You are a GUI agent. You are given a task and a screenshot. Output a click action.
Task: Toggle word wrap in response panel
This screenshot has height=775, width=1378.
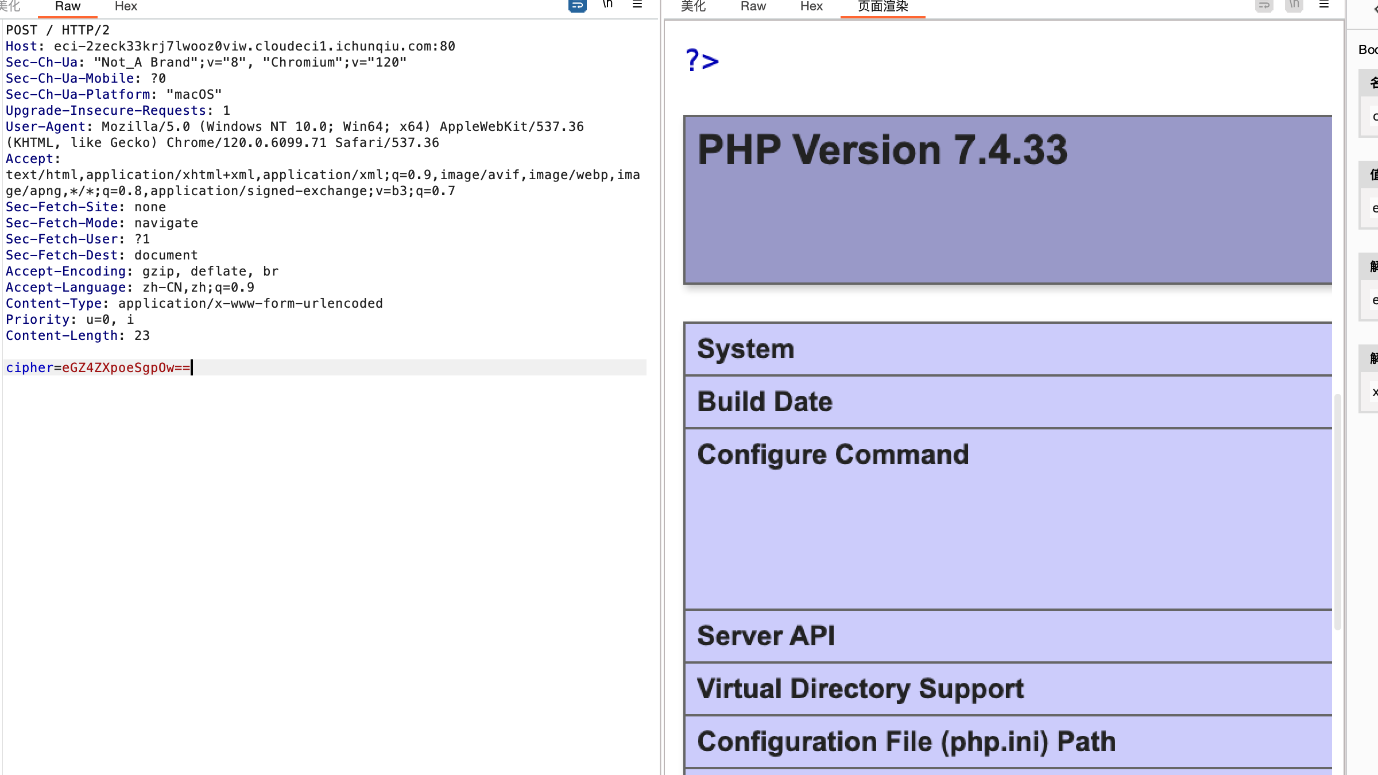(1264, 6)
